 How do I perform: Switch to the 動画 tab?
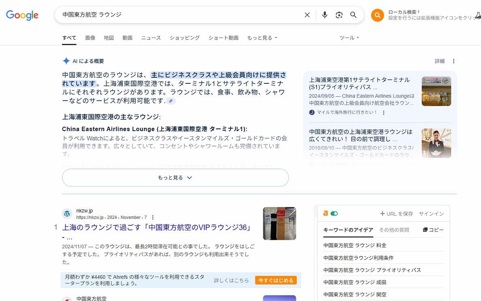tap(127, 38)
